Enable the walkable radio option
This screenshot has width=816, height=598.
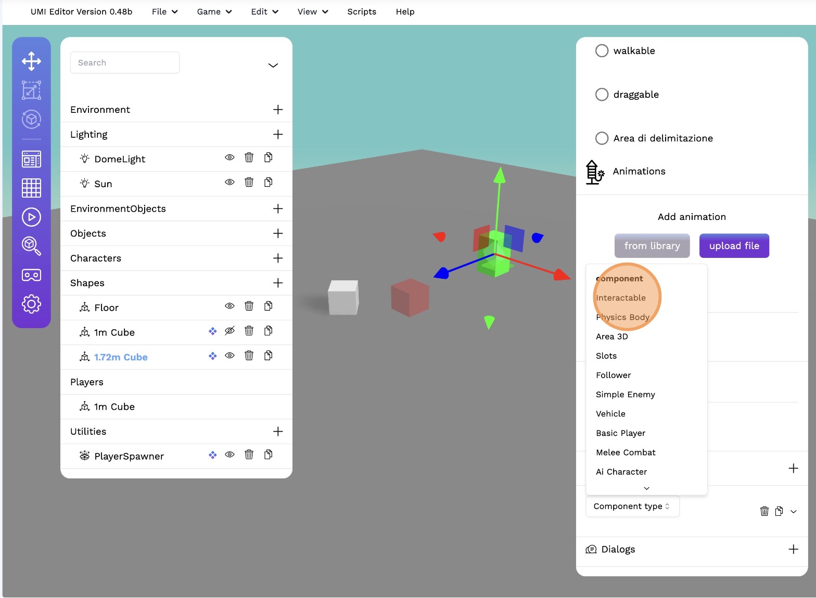(x=602, y=50)
